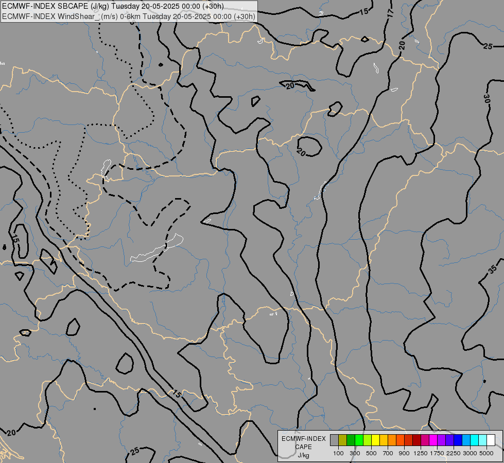This screenshot has height=463, width=504.
Task: Click the gray CAPE swatch below 100
Action: point(334,440)
